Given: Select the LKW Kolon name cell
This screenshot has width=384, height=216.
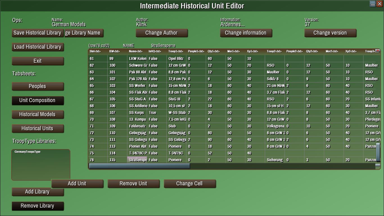Looking at the screenshot, I should tap(137, 58).
